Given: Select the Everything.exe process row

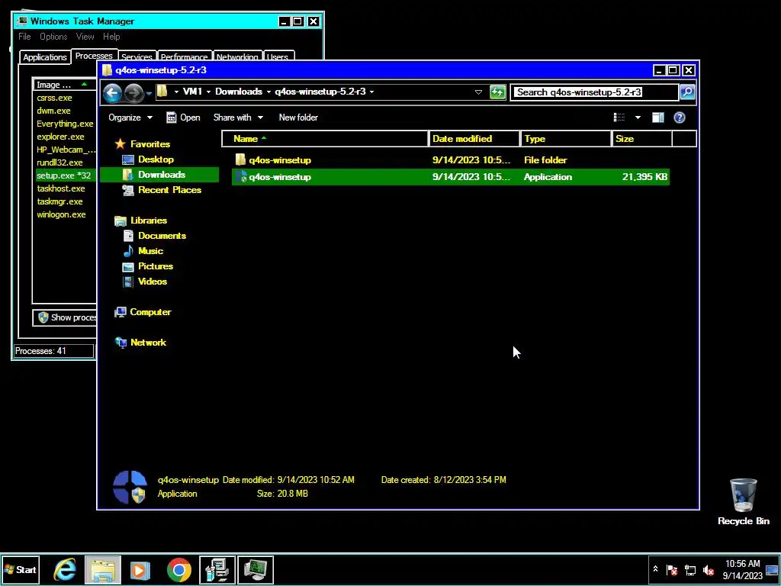Looking at the screenshot, I should [x=66, y=124].
